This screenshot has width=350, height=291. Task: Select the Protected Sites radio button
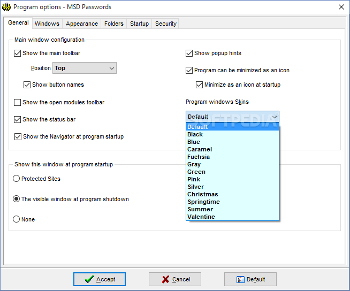pos(16,179)
